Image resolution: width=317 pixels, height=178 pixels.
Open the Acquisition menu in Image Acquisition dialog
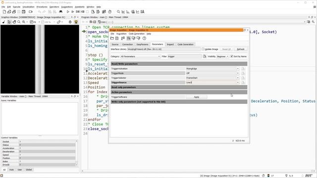click(121, 34)
